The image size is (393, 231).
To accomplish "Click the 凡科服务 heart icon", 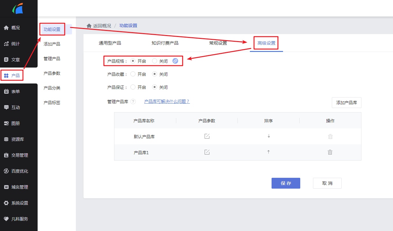I will pos(6,219).
